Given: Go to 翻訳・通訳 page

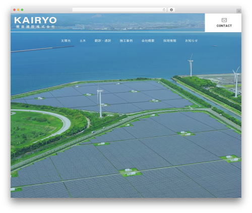Looking at the screenshot, I should tap(103, 41).
